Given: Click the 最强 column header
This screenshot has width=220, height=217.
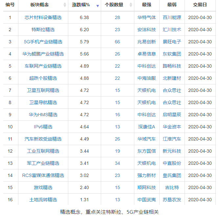Looking at the screenshot, I should tap(147, 5).
